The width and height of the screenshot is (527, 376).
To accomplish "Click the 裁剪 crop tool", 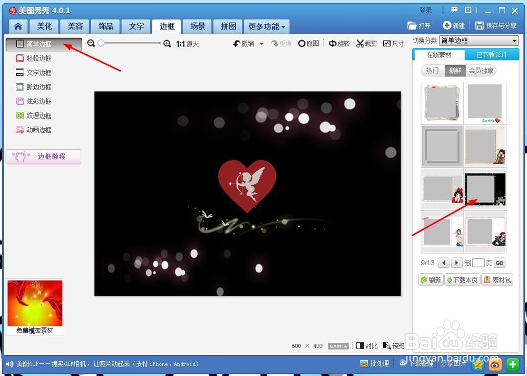I will click(x=367, y=43).
